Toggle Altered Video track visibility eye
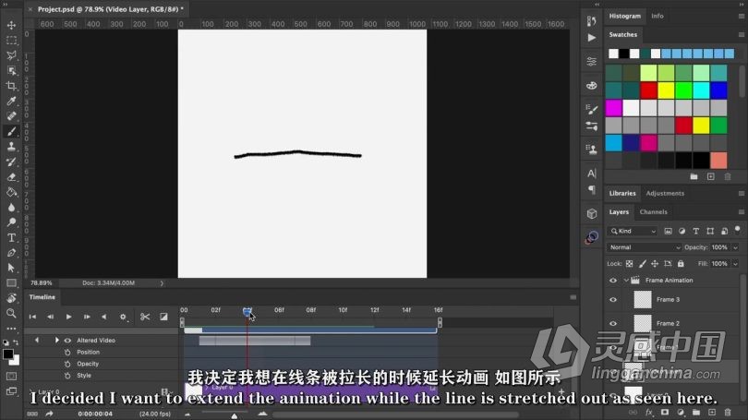 click(x=67, y=341)
